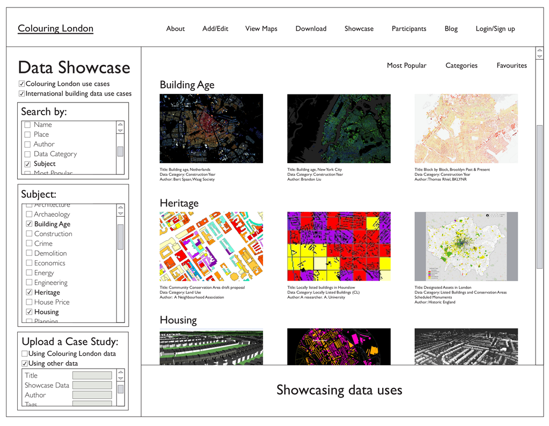
Task: Check "Using Colouring London data" upload option
Action: click(x=24, y=353)
